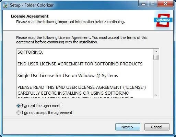The image size is (176, 137).
Task: Minimize the Folder Colorizer setup window
Action: pyautogui.click(x=143, y=4)
